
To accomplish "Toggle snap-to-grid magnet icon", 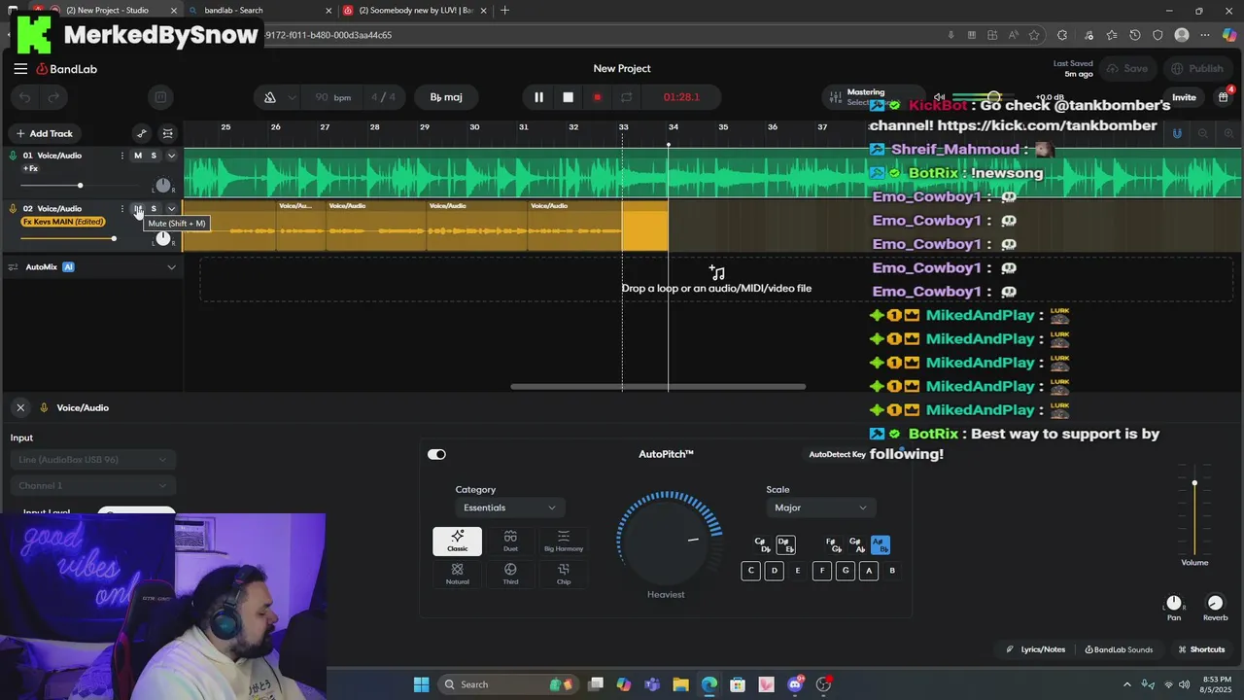I will pyautogui.click(x=1177, y=133).
